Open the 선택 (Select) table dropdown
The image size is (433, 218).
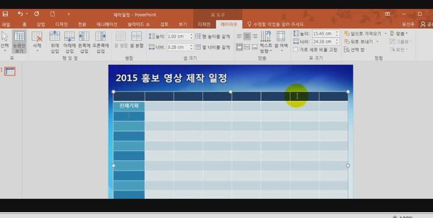click(x=5, y=42)
